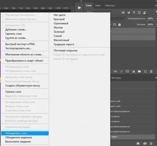This screenshot has height=146, width=157.
Task: Choose Быстрый экспорт в PNG
Action: pos(20,44)
